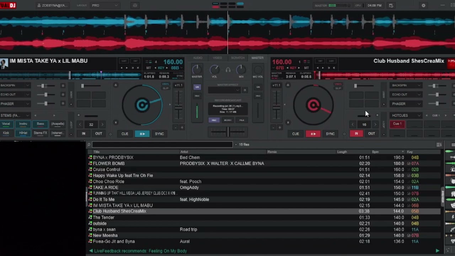The width and height of the screenshot is (455, 256).
Task: Open the left deck ECHO OUT effect dropdown
Action: (16, 95)
